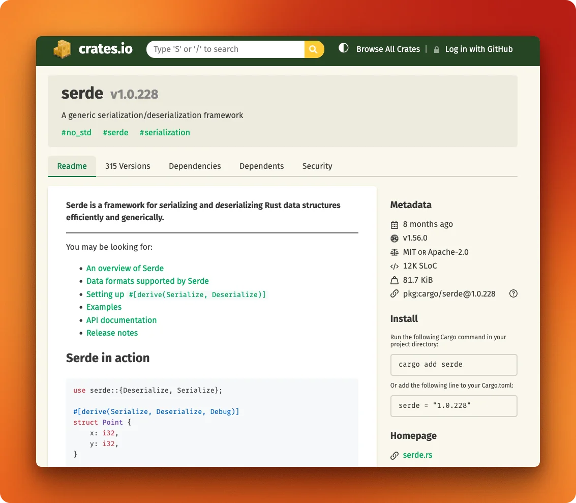Viewport: 576px width, 503px height.
Task: Switch to the Security tab
Action: (x=317, y=166)
